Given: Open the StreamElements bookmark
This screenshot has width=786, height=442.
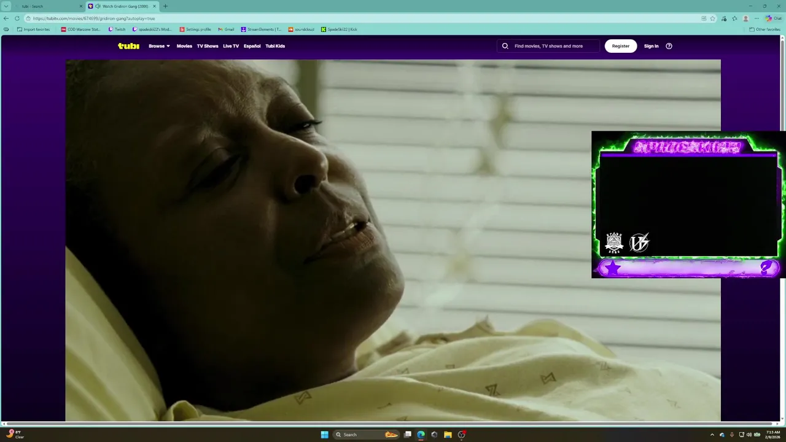Looking at the screenshot, I should coord(261,29).
